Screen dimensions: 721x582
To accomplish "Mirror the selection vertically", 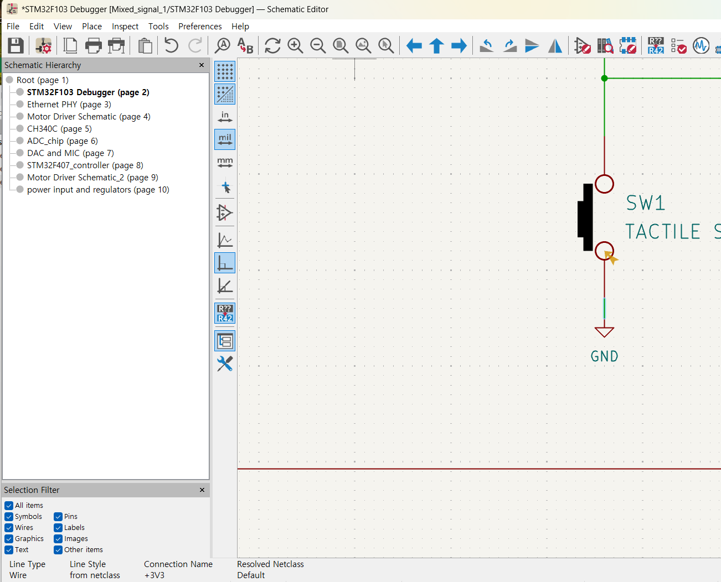I will pyautogui.click(x=532, y=45).
